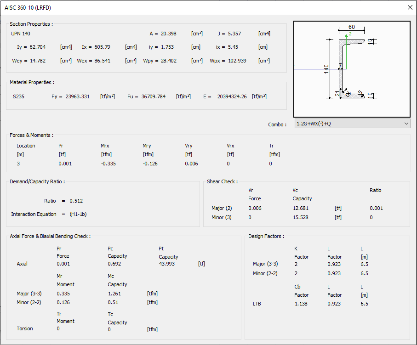Select the LTB Cb factor value 1.138
The height and width of the screenshot is (345, 417).
click(300, 304)
